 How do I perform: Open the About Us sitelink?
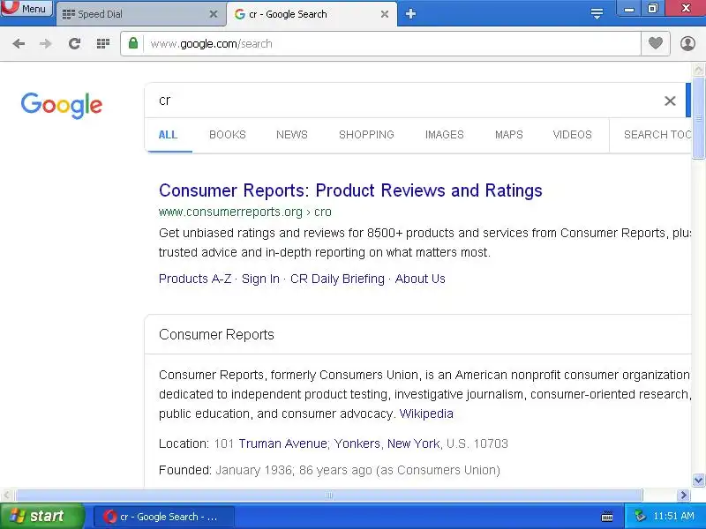coord(420,279)
